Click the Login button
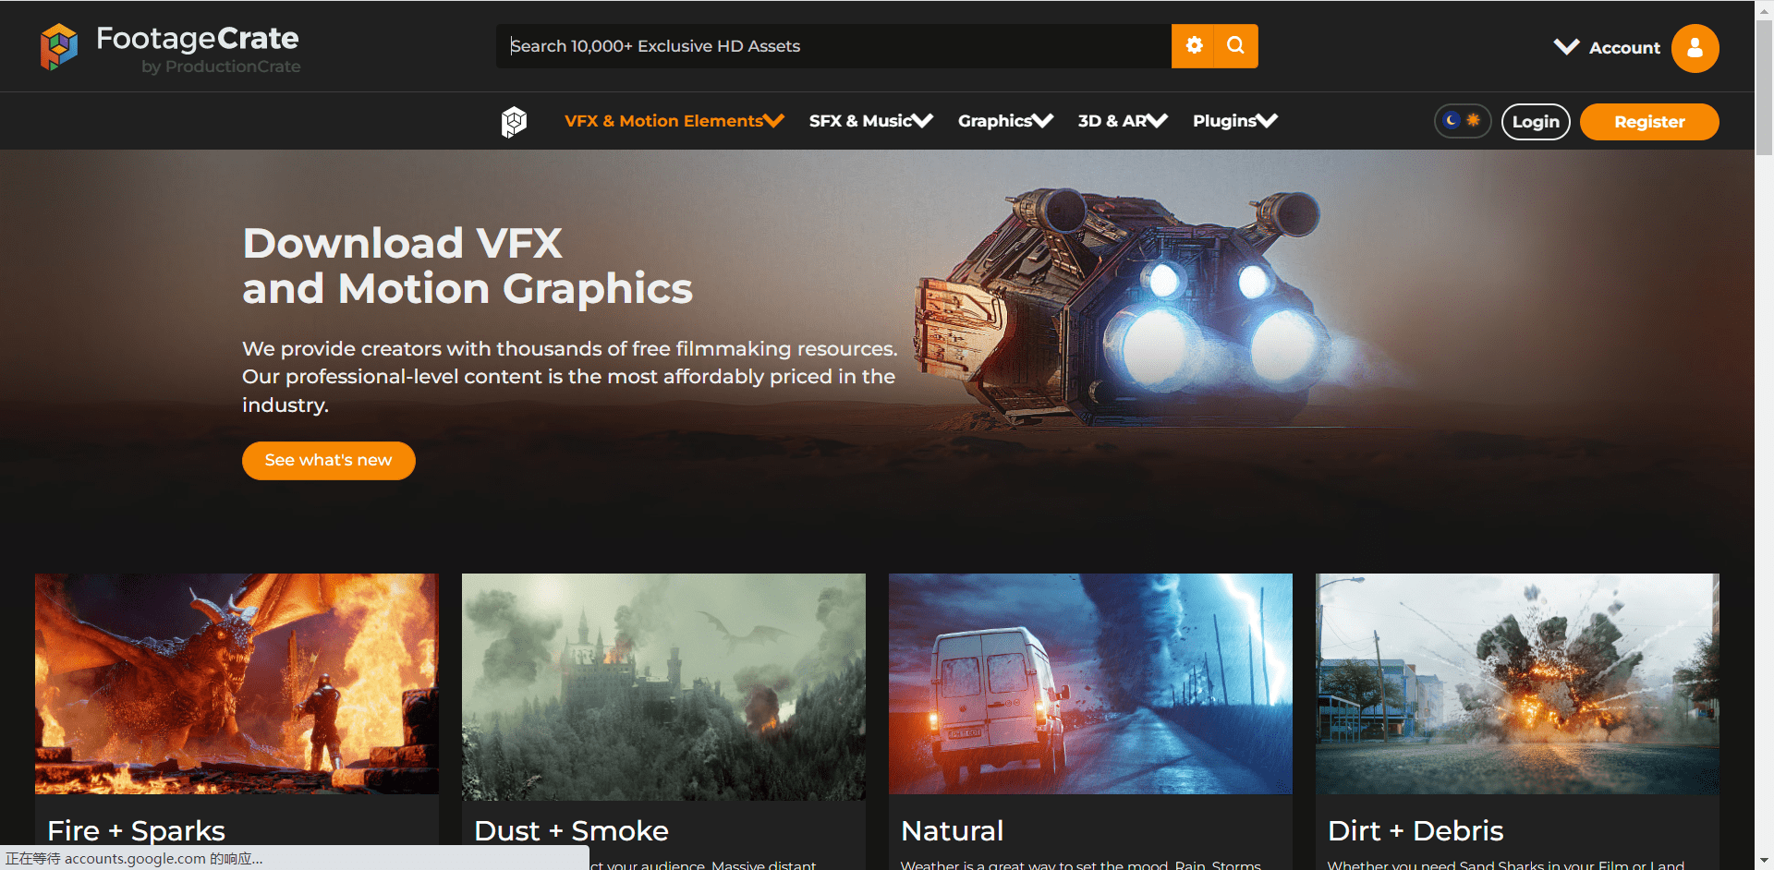 pos(1536,122)
